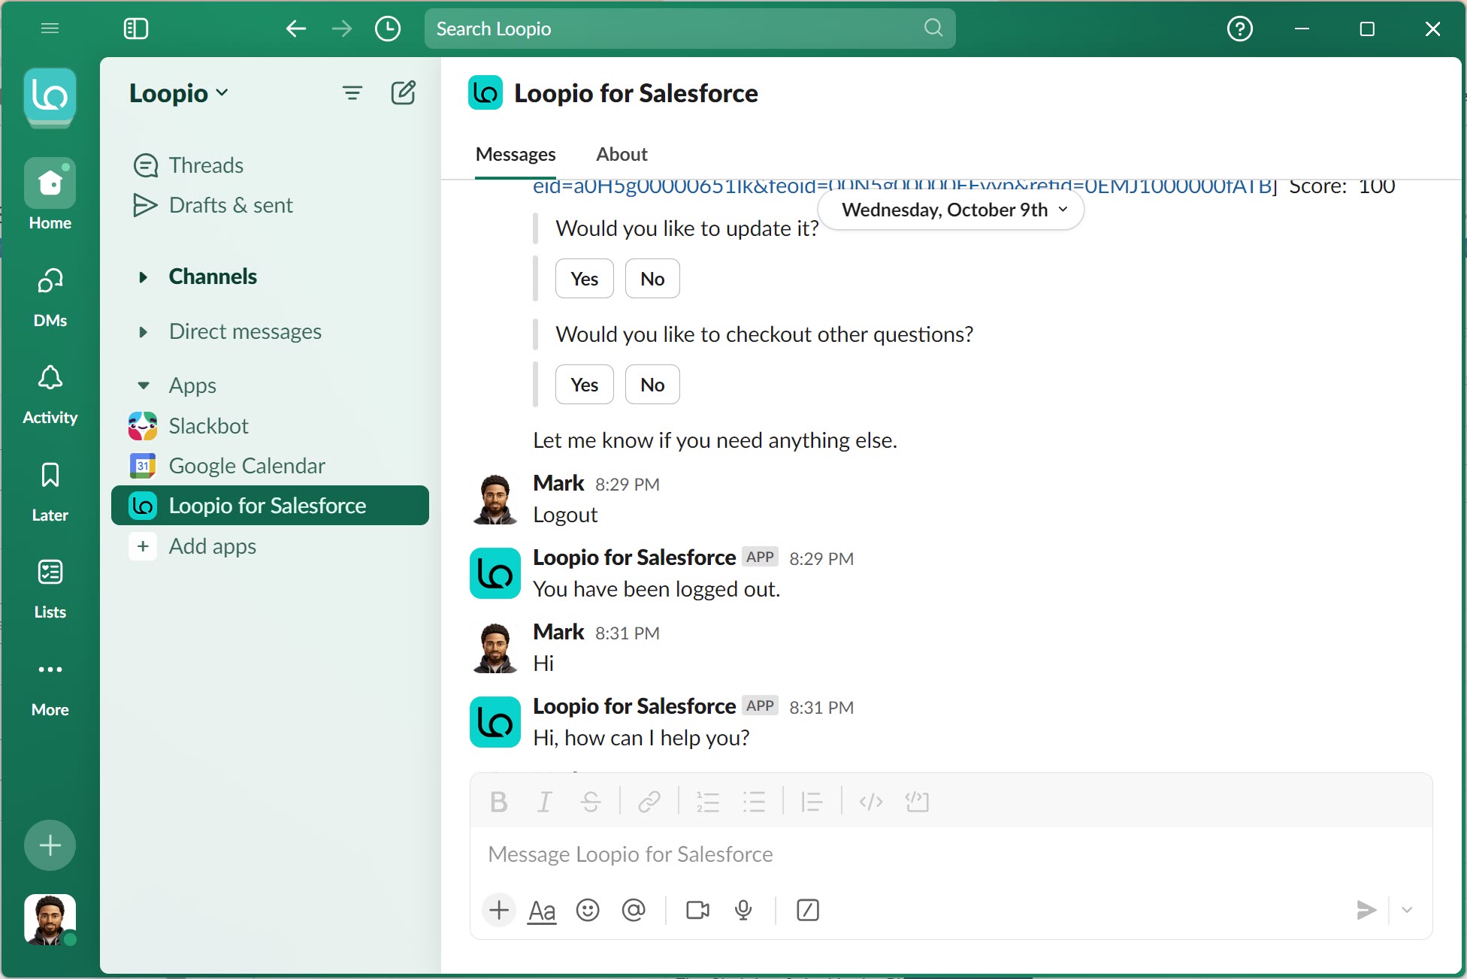The height and width of the screenshot is (979, 1467).
Task: Record a video clip
Action: pyautogui.click(x=697, y=911)
